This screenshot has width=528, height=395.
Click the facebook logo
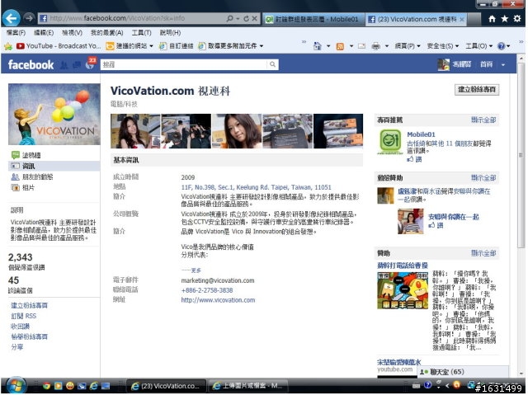(31, 65)
